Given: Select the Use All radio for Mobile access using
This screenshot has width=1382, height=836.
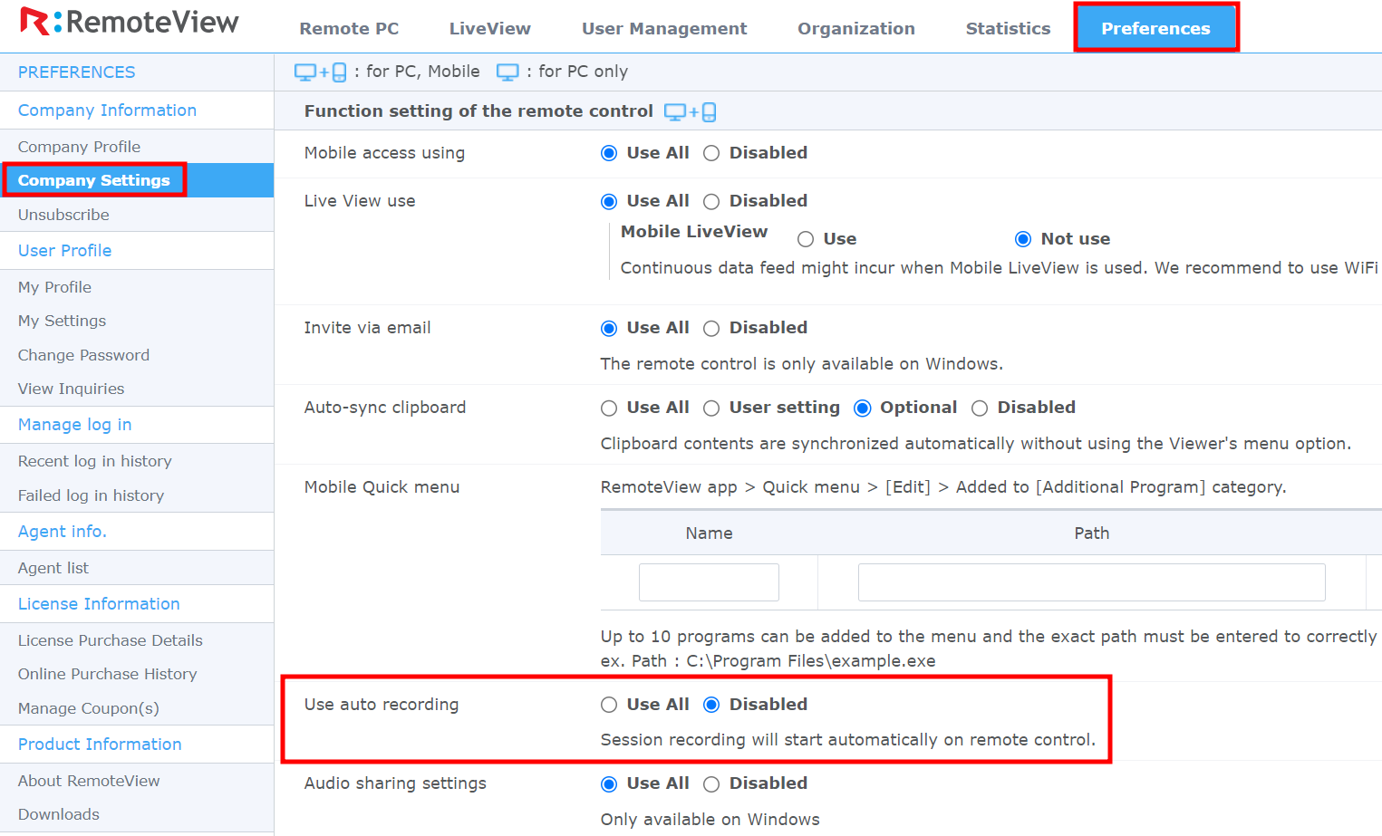Looking at the screenshot, I should click(608, 152).
